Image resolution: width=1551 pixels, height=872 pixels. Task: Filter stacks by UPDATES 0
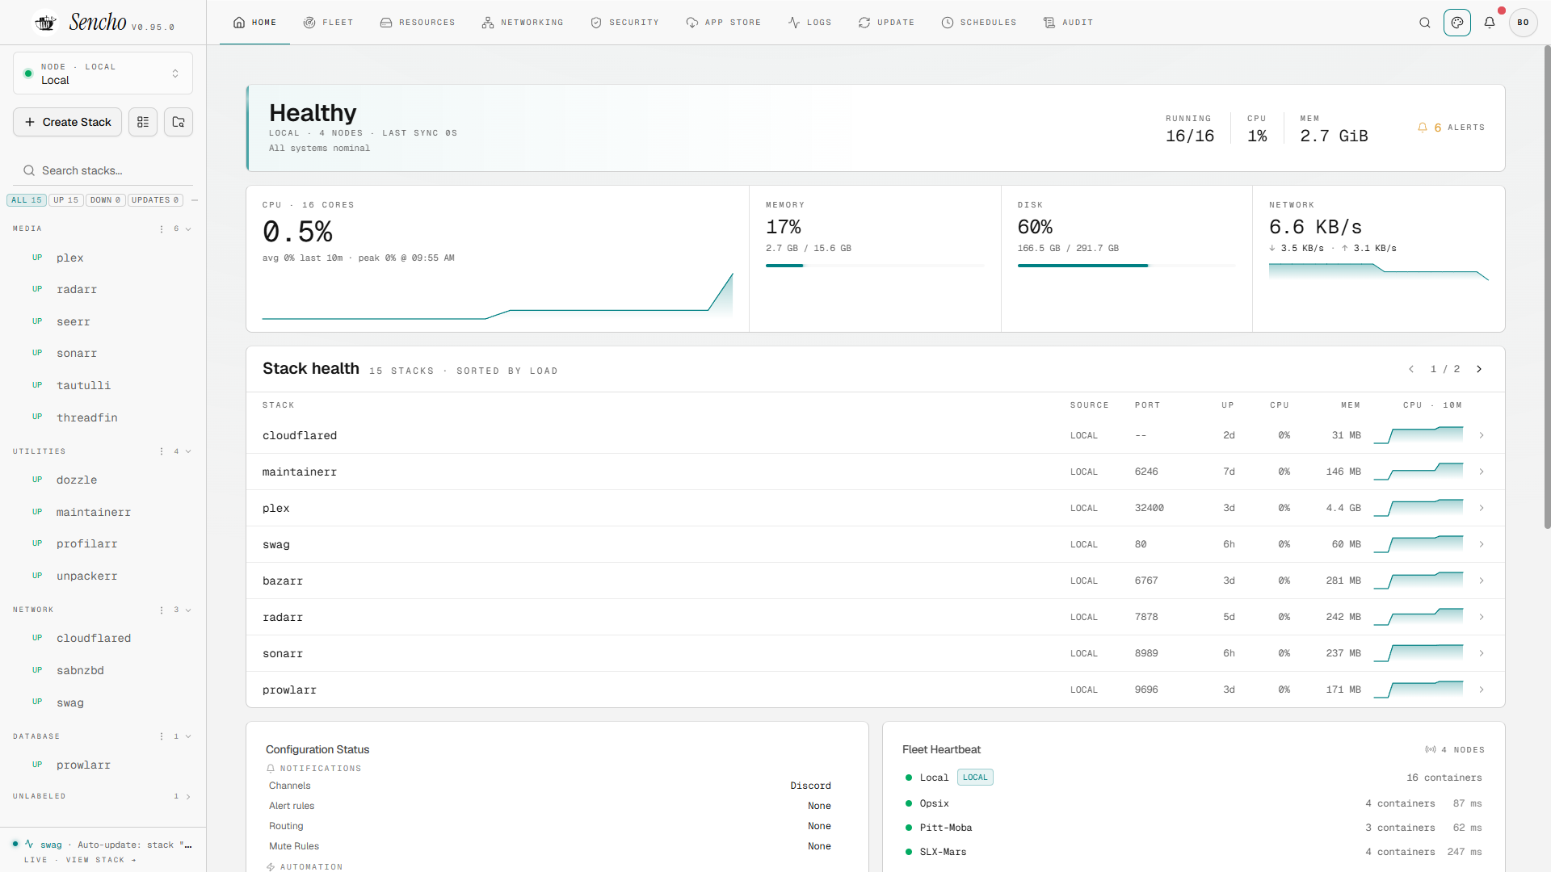[155, 200]
